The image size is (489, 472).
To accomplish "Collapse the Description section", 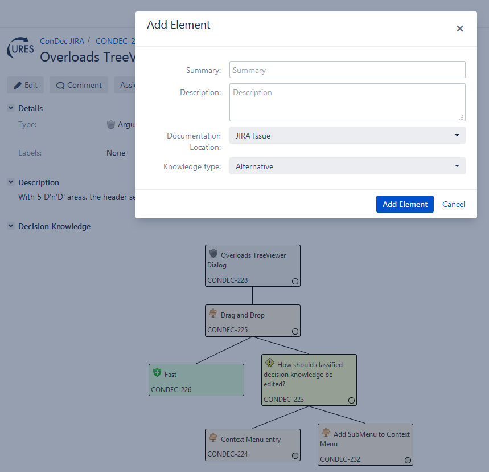I will [11, 182].
